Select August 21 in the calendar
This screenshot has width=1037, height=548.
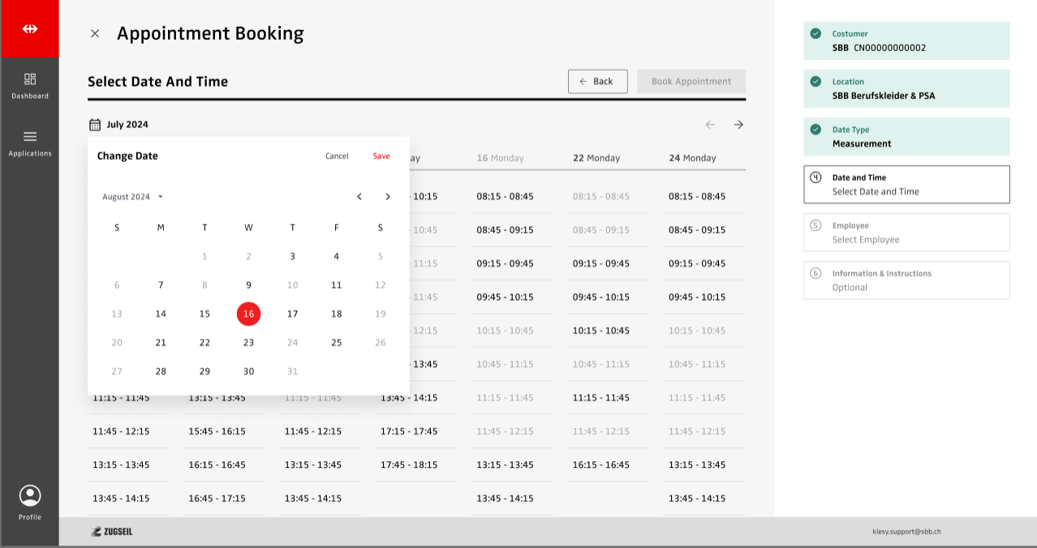coord(161,343)
